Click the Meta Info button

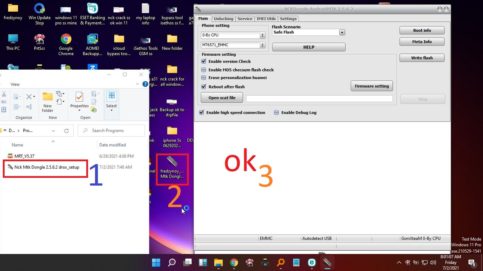point(422,42)
